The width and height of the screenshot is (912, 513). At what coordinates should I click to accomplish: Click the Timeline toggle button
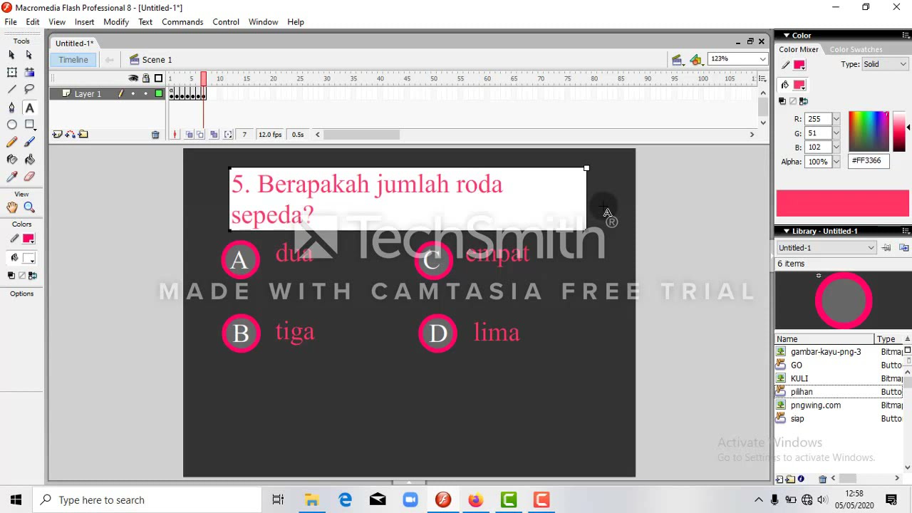(x=73, y=60)
